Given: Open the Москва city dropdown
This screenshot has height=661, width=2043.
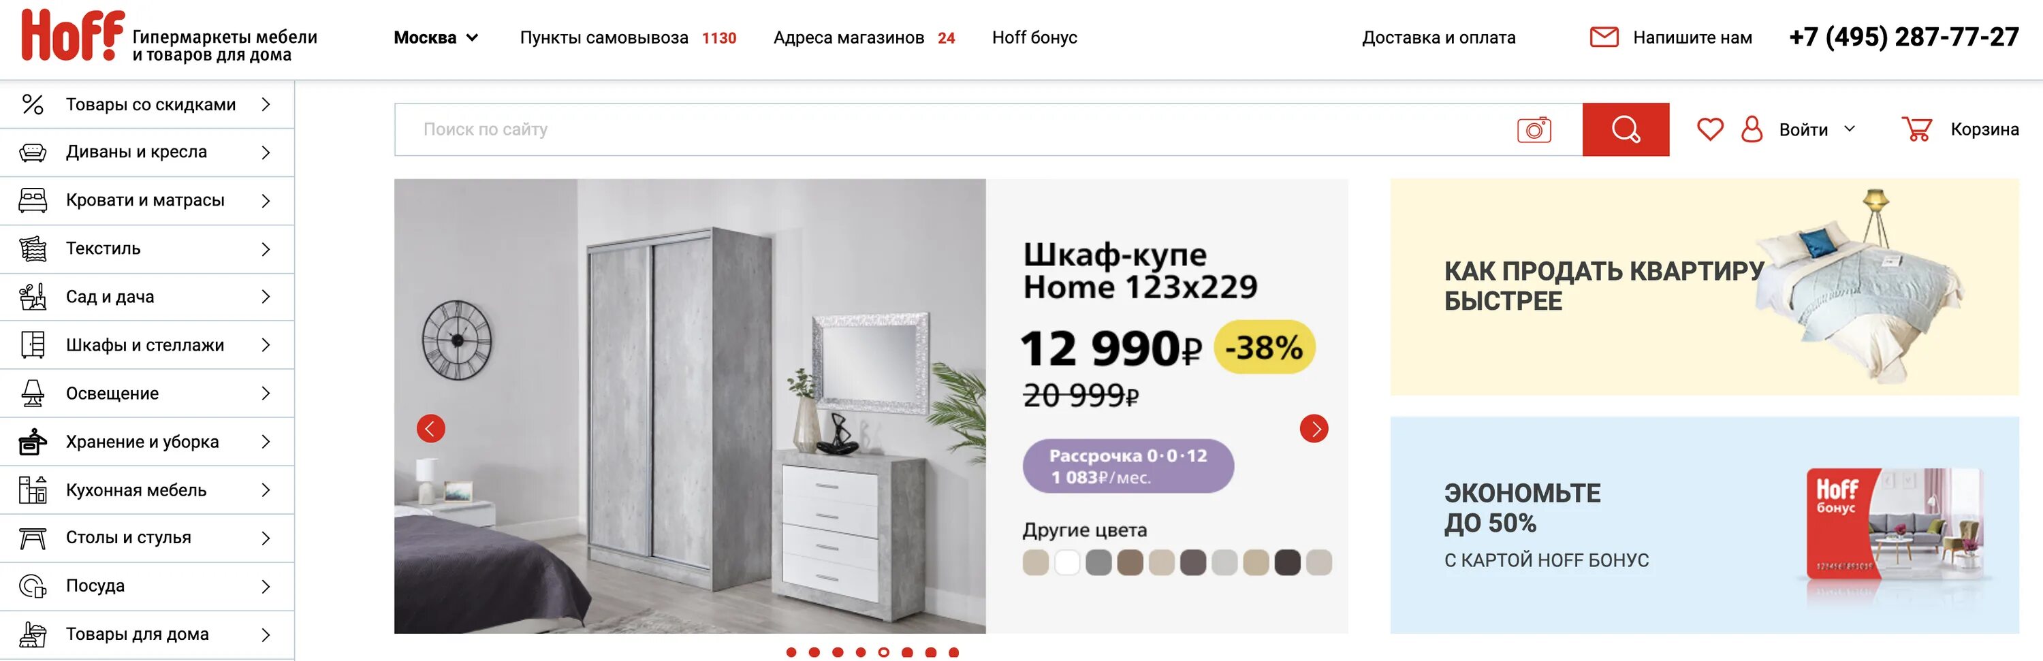Looking at the screenshot, I should [435, 37].
